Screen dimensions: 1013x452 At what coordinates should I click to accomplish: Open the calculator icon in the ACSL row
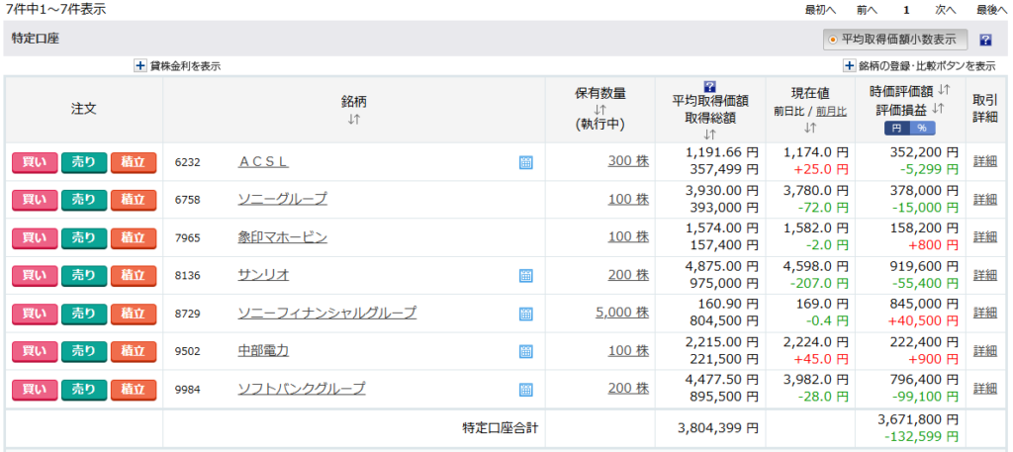coord(526,162)
